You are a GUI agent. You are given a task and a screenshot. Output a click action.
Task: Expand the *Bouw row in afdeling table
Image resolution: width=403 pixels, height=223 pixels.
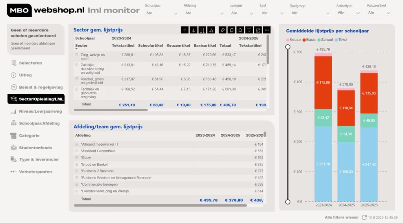point(77,158)
